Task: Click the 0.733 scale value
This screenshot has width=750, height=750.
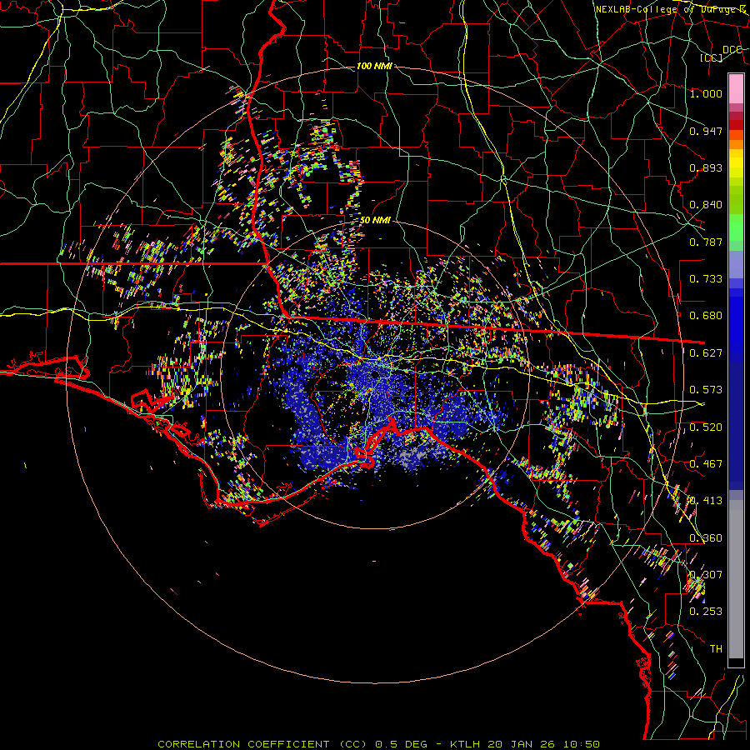Action: (706, 279)
